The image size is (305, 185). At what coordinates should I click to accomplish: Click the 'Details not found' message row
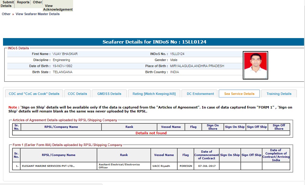coord(151,133)
